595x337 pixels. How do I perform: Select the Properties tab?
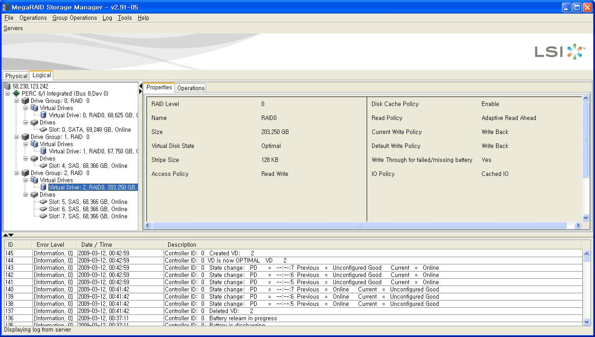(159, 88)
